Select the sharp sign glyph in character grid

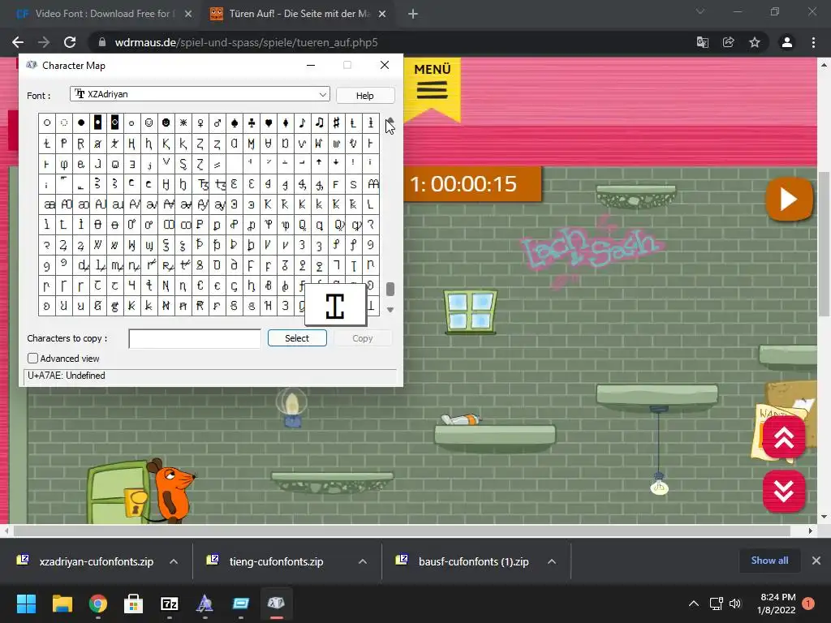click(x=336, y=123)
